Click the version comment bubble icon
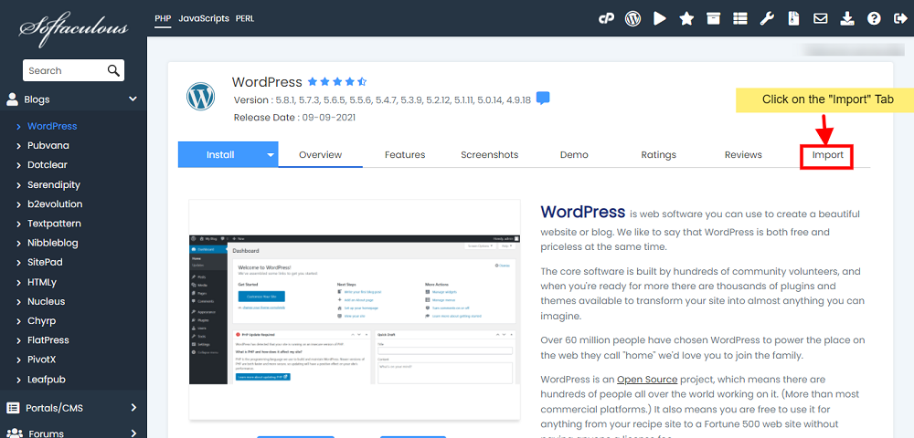This screenshot has height=438, width=914. pyautogui.click(x=543, y=99)
